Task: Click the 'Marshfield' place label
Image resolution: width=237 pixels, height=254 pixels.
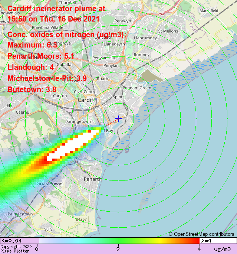Action: point(209,11)
